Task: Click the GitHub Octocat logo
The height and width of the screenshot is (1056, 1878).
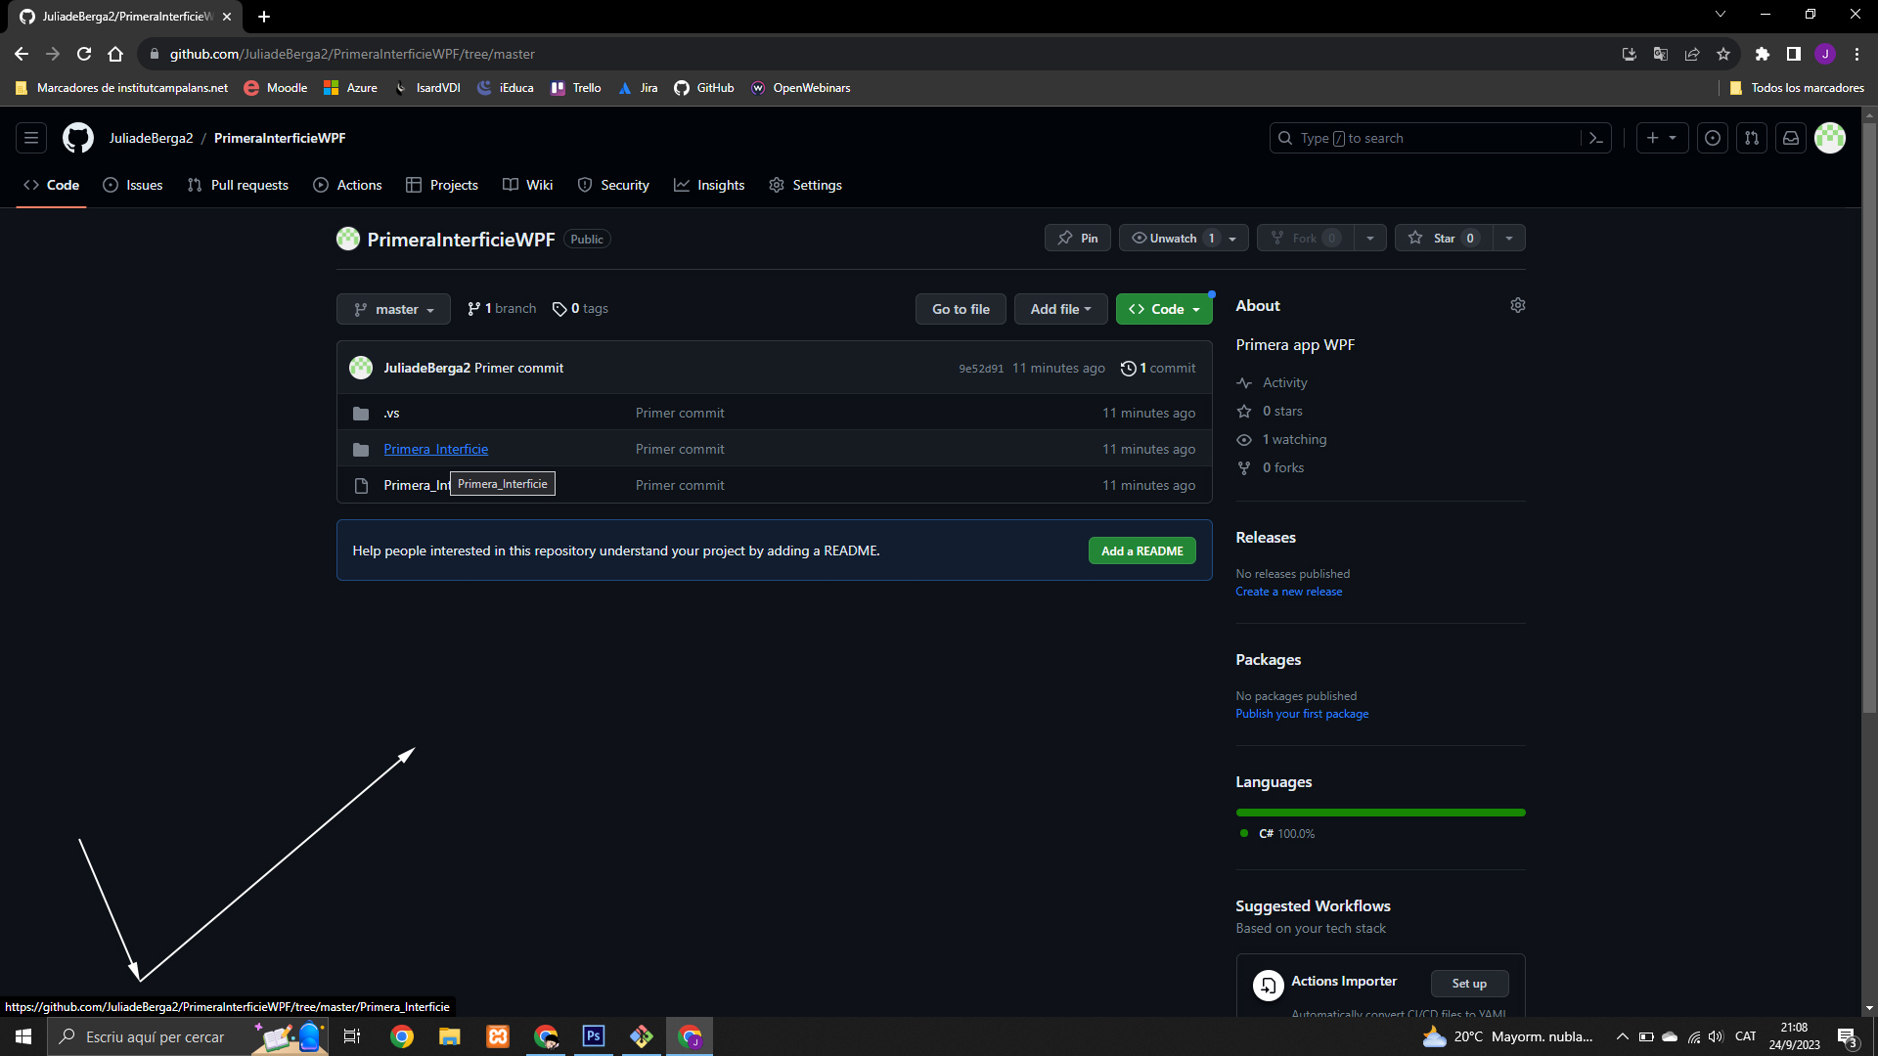Action: (78, 138)
